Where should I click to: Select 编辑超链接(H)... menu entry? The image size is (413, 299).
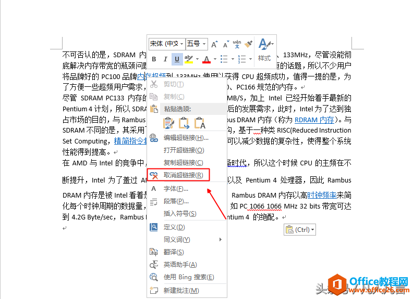187,138
